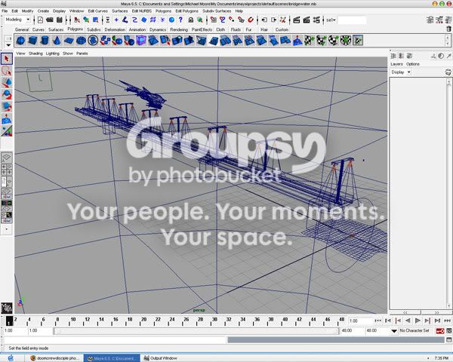The image size is (453, 362).
Task: Open the sel- field mode dropdown
Action: [x=331, y=20]
